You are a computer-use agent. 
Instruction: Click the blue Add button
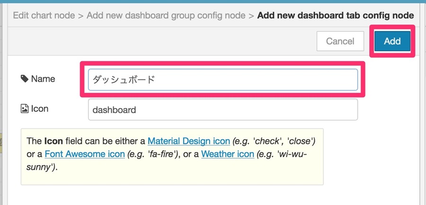392,41
